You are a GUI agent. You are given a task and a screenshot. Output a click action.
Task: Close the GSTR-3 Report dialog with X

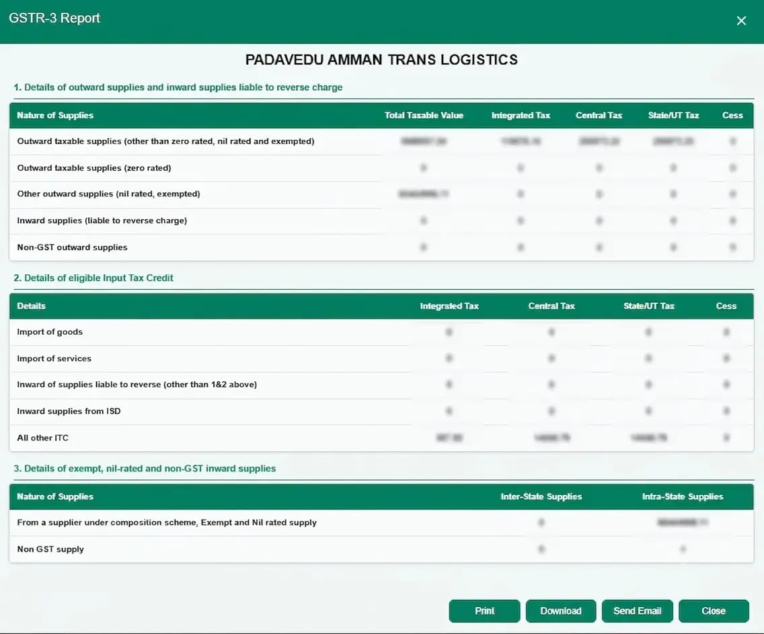click(741, 21)
